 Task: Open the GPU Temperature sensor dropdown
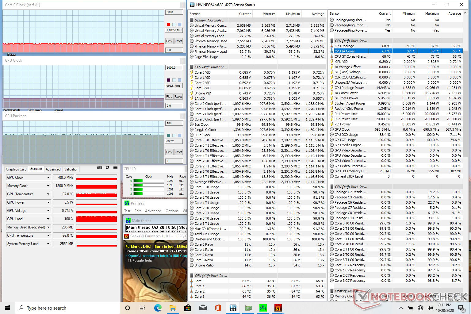click(x=48, y=194)
